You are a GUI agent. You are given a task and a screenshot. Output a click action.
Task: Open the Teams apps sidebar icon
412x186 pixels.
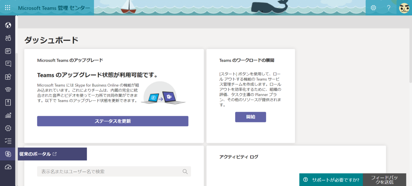pyautogui.click(x=8, y=77)
